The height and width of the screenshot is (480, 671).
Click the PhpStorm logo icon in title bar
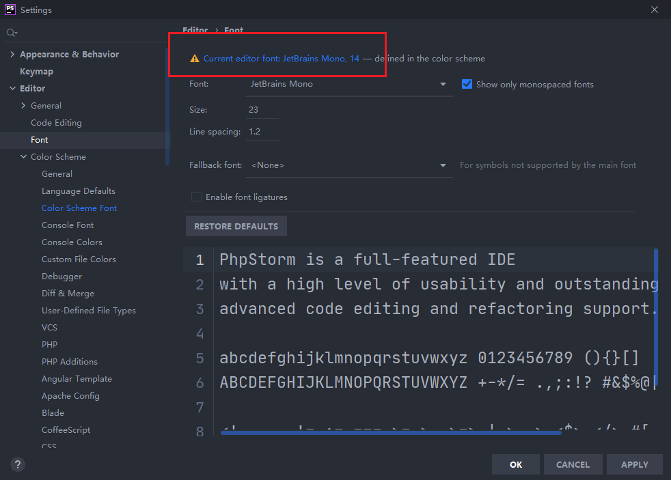(10, 10)
